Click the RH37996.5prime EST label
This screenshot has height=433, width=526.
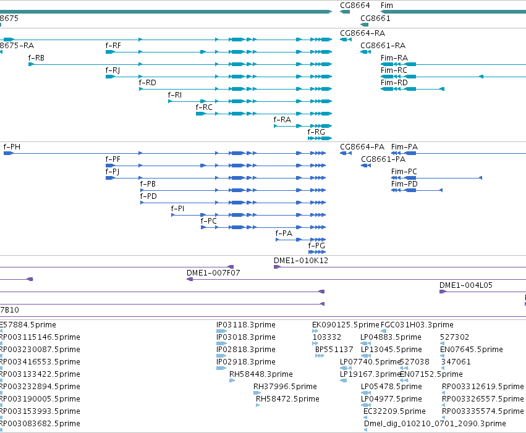[285, 387]
